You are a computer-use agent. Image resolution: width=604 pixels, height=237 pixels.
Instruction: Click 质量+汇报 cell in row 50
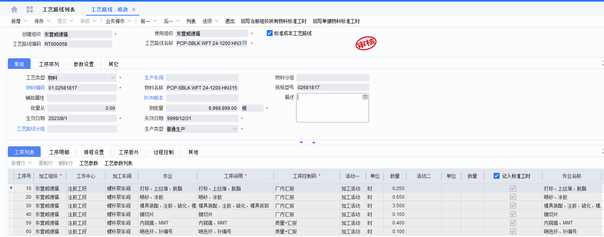pyautogui.click(x=307, y=223)
